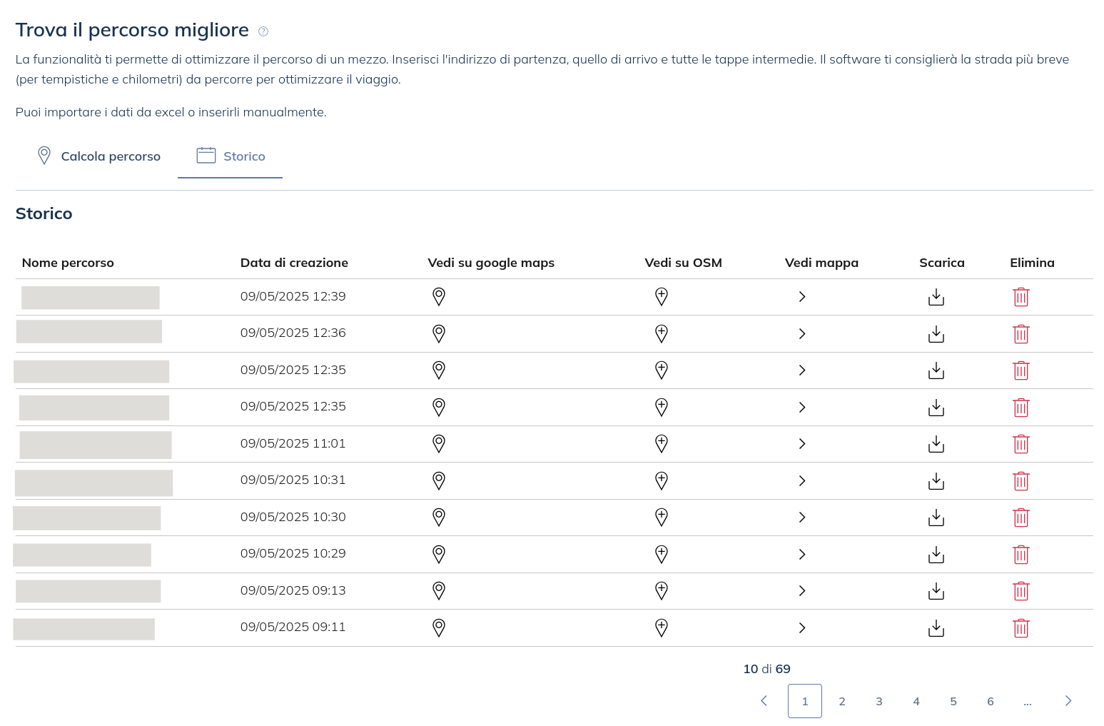Switch to the Calcola percorso tab
Screen dimensions: 1104x726
[98, 156]
